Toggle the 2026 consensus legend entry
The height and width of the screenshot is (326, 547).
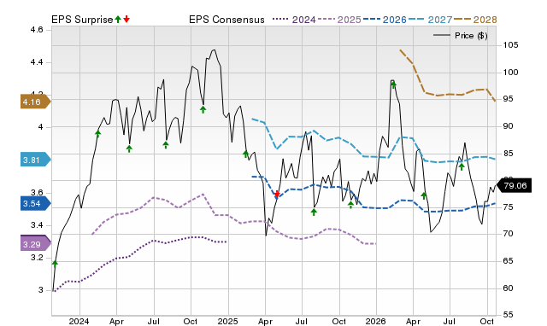coord(385,20)
